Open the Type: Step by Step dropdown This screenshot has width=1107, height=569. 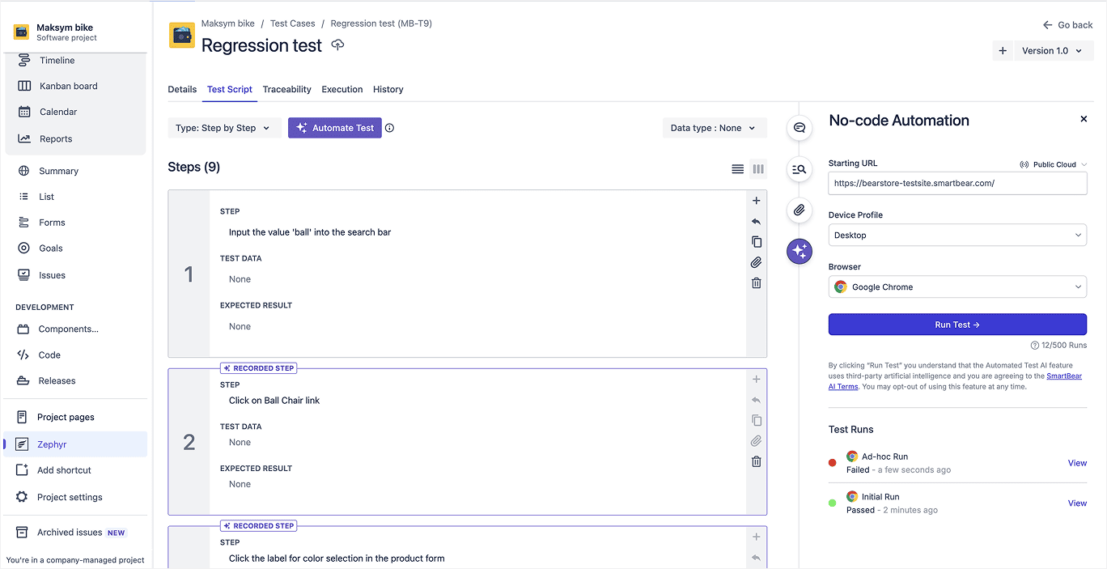click(x=225, y=128)
